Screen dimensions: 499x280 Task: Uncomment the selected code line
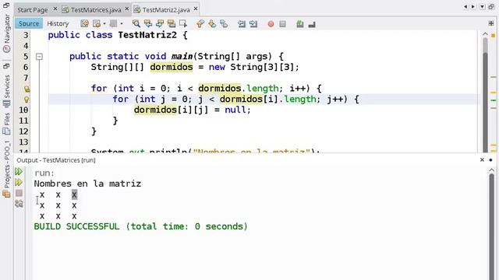(312, 24)
